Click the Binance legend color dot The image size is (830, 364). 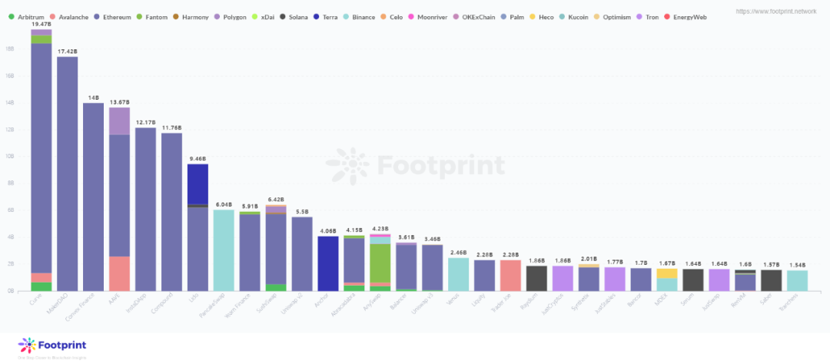click(347, 16)
